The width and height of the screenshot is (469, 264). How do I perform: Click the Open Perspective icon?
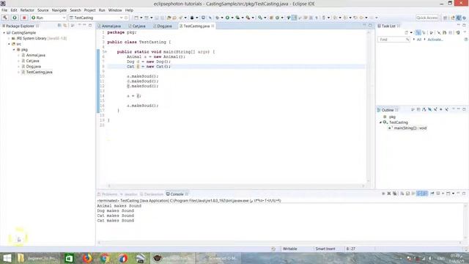pos(445,18)
